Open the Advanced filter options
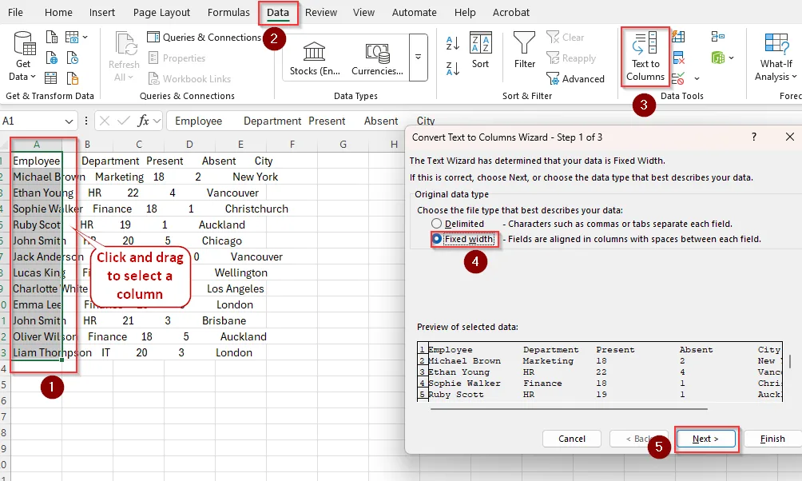The width and height of the screenshot is (802, 481). (x=575, y=79)
